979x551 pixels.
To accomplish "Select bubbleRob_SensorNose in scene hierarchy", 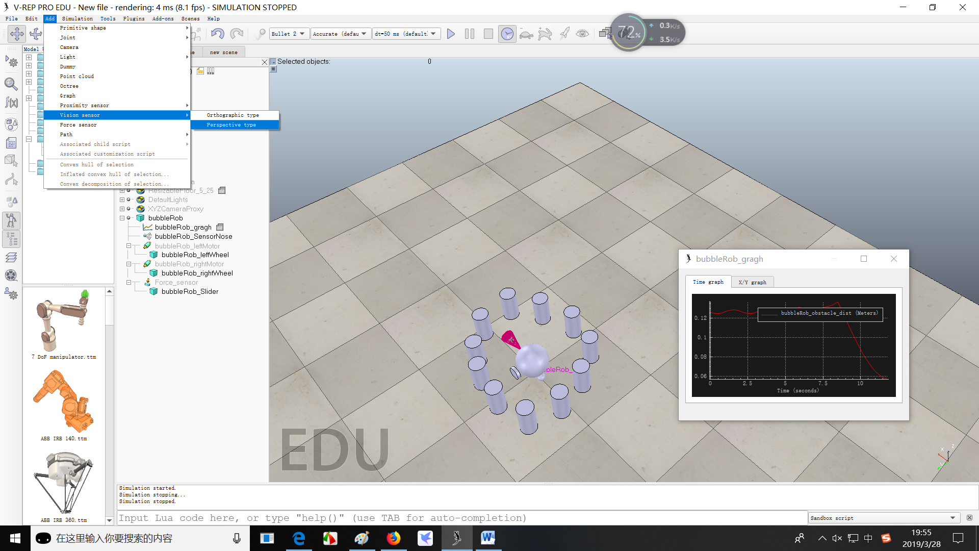I will coord(193,236).
